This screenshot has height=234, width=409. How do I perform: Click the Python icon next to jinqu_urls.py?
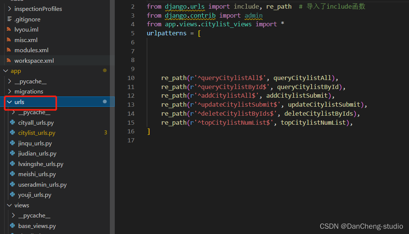tap(12, 143)
